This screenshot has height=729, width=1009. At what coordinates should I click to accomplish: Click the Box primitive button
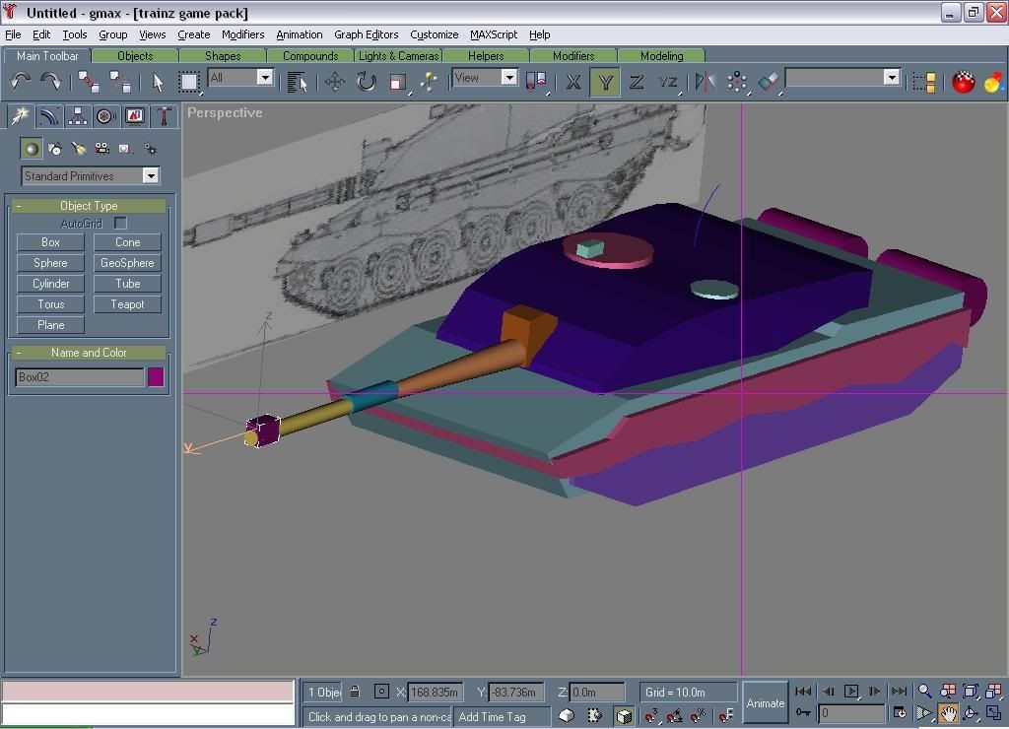pyautogui.click(x=50, y=242)
